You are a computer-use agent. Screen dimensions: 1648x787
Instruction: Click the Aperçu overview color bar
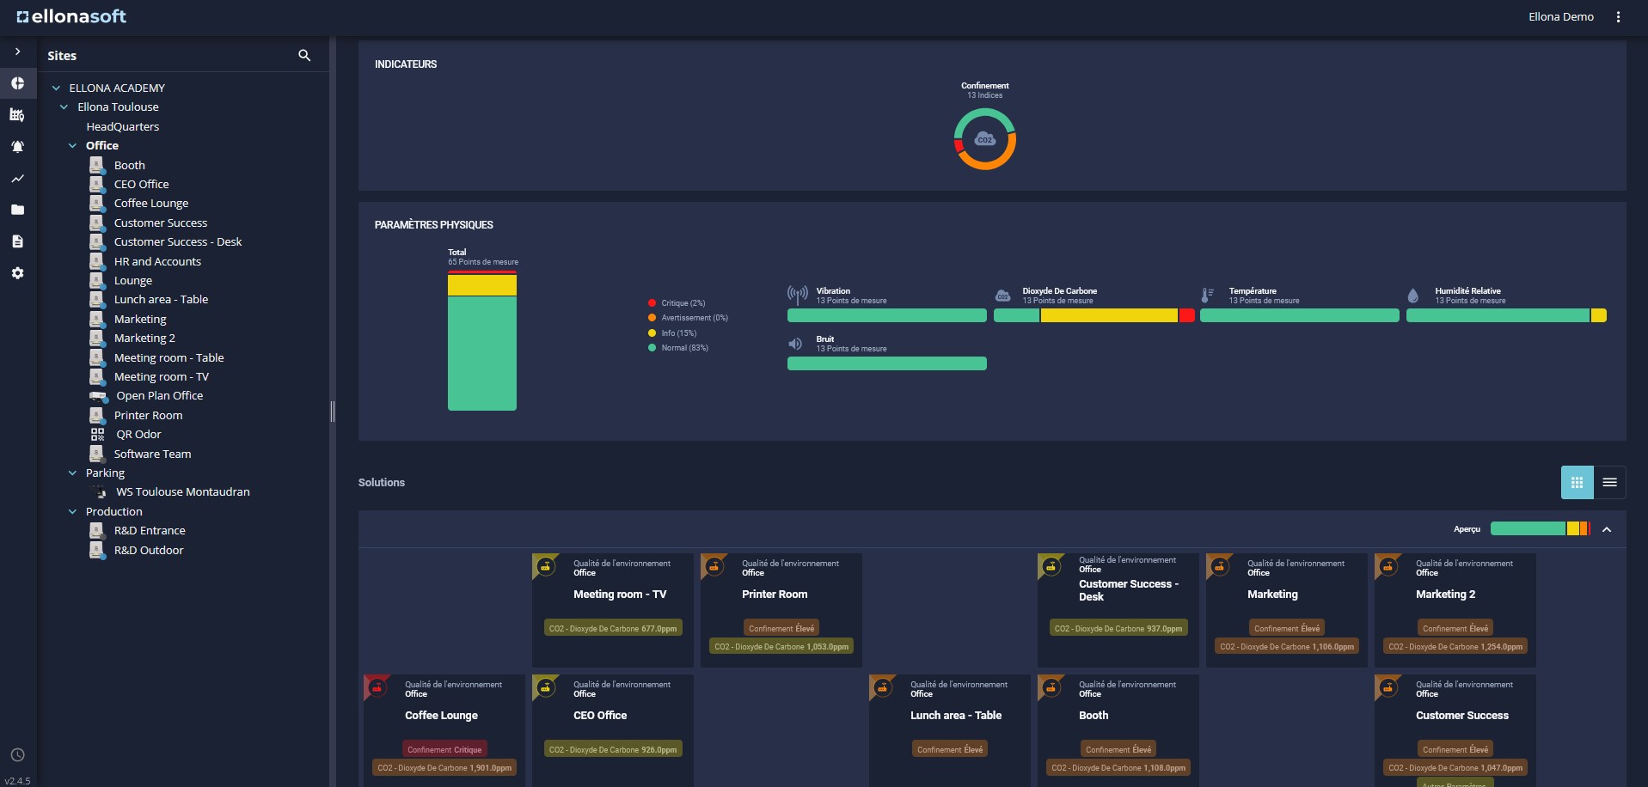coord(1541,528)
